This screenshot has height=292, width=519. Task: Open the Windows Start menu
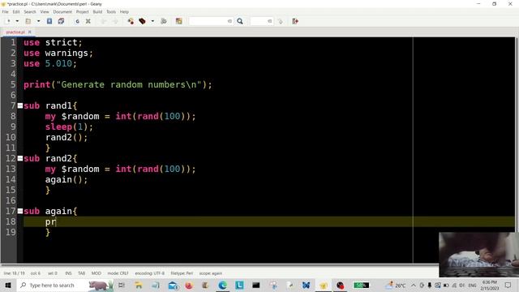(8, 285)
